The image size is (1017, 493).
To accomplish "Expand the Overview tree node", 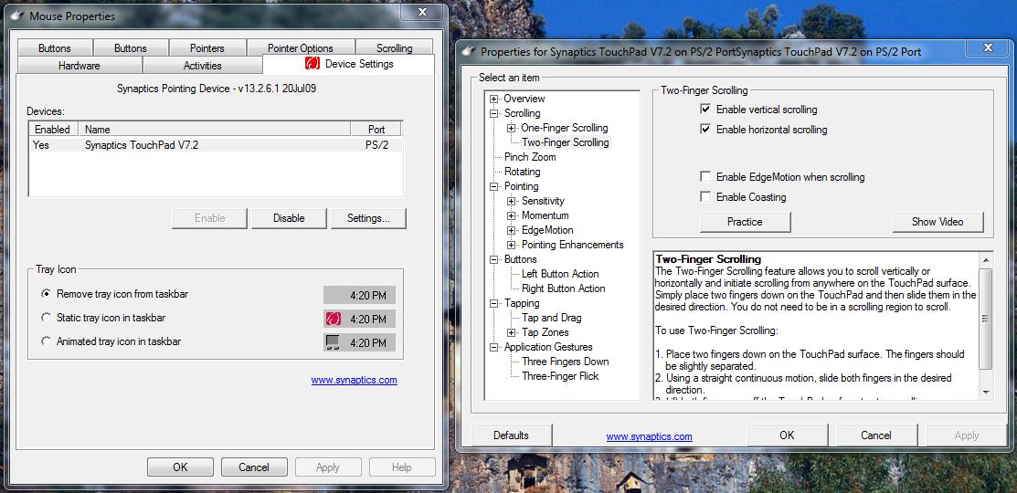I will coord(494,100).
